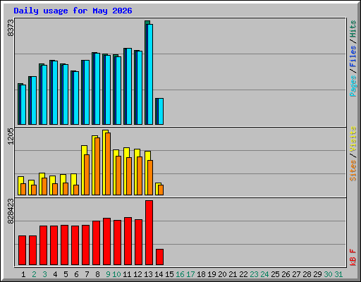Screen dimensions: 361x282
Task: Click the 'Sites / Visits' legend label
Action: click(x=353, y=154)
